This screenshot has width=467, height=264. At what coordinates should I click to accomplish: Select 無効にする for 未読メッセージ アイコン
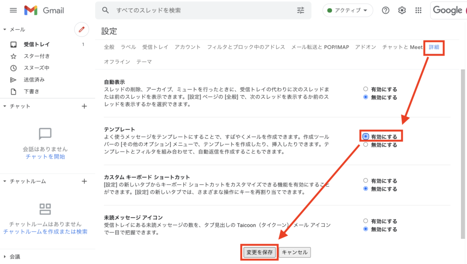pyautogui.click(x=366, y=229)
